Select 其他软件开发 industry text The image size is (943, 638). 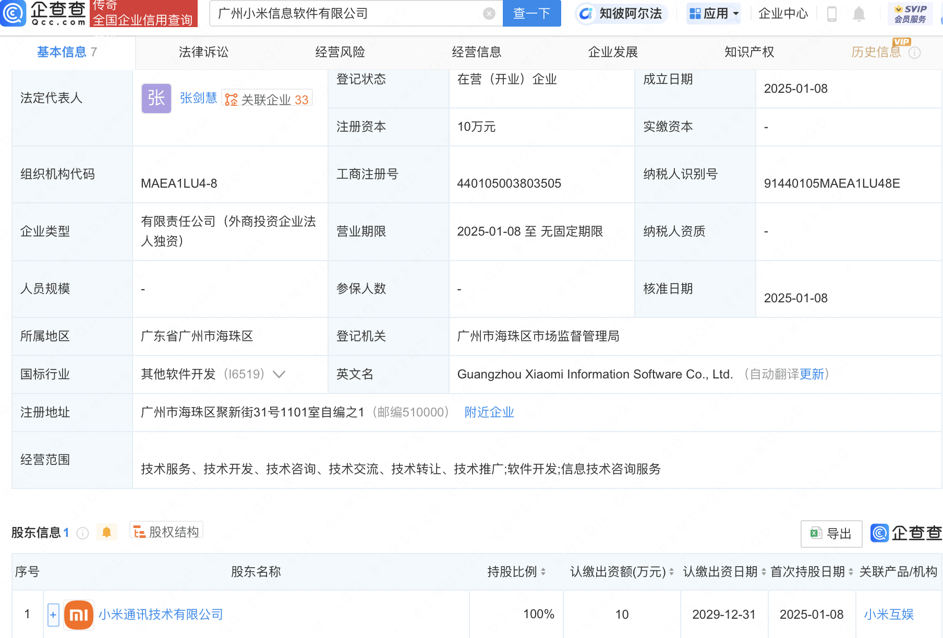pos(178,374)
